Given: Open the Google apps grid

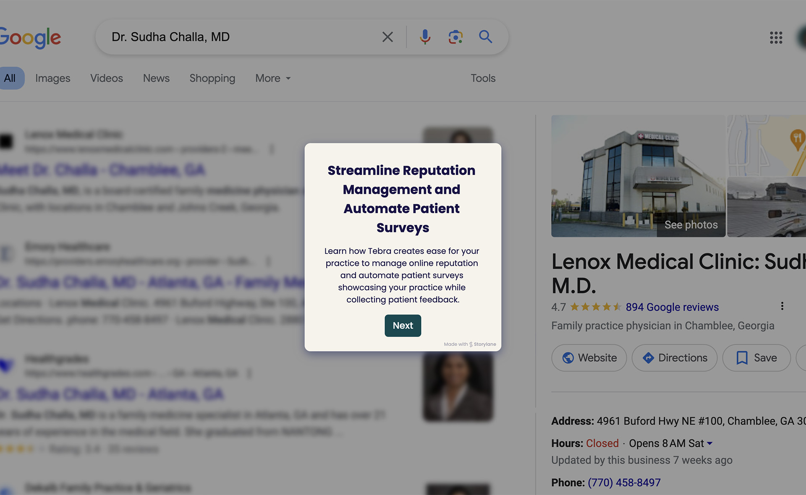Looking at the screenshot, I should (776, 37).
